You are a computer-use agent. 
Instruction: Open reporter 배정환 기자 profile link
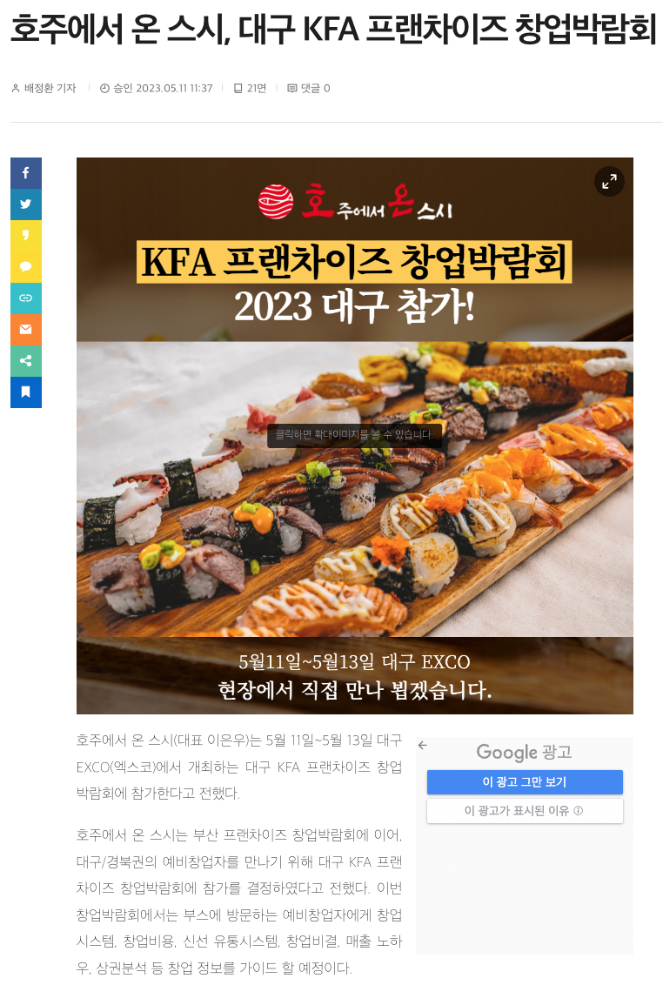point(44,88)
